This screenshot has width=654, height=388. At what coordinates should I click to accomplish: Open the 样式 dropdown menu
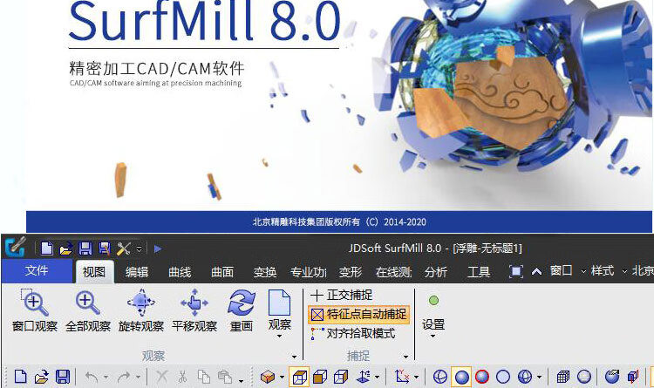609,271
